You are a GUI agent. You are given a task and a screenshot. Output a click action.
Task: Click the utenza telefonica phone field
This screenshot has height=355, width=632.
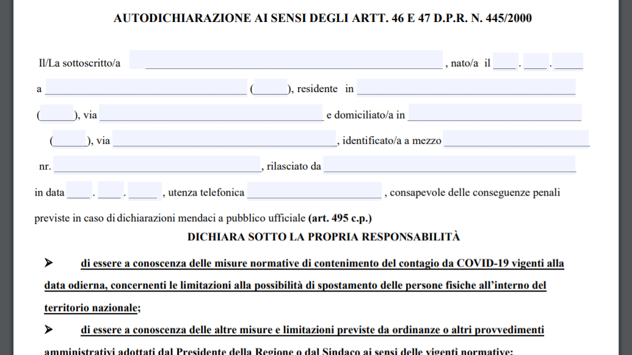tap(314, 190)
